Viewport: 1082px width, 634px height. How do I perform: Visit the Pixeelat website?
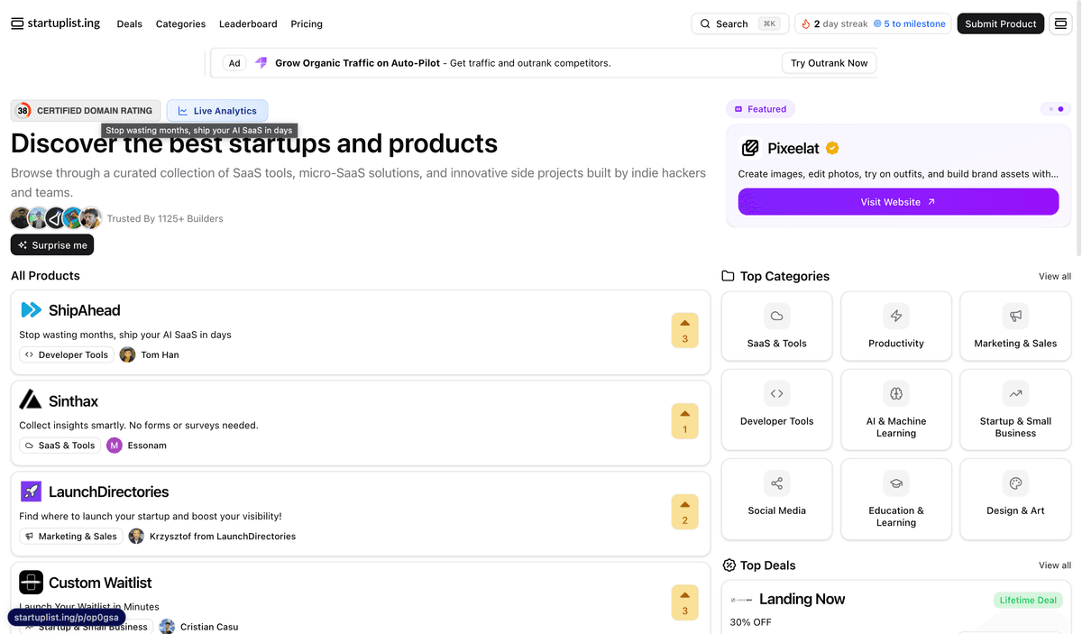(898, 202)
